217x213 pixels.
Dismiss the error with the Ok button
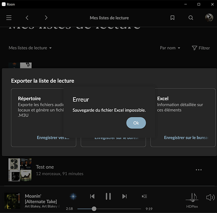pos(136,123)
